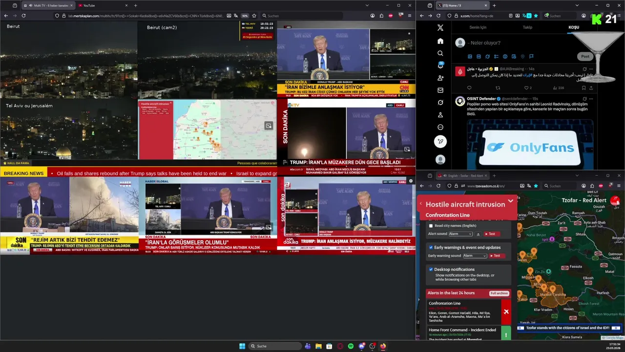Select the (15) Home / X tab
The width and height of the screenshot is (625, 352).
point(462,5)
